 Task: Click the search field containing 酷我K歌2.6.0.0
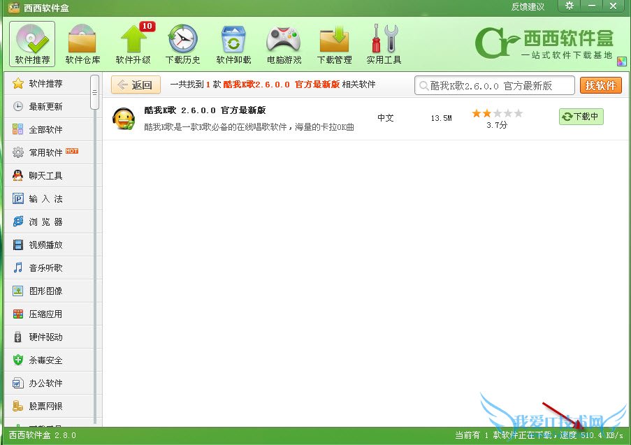click(x=495, y=86)
